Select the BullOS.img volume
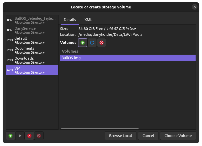The height and width of the screenshot is (146, 202). pos(128,58)
